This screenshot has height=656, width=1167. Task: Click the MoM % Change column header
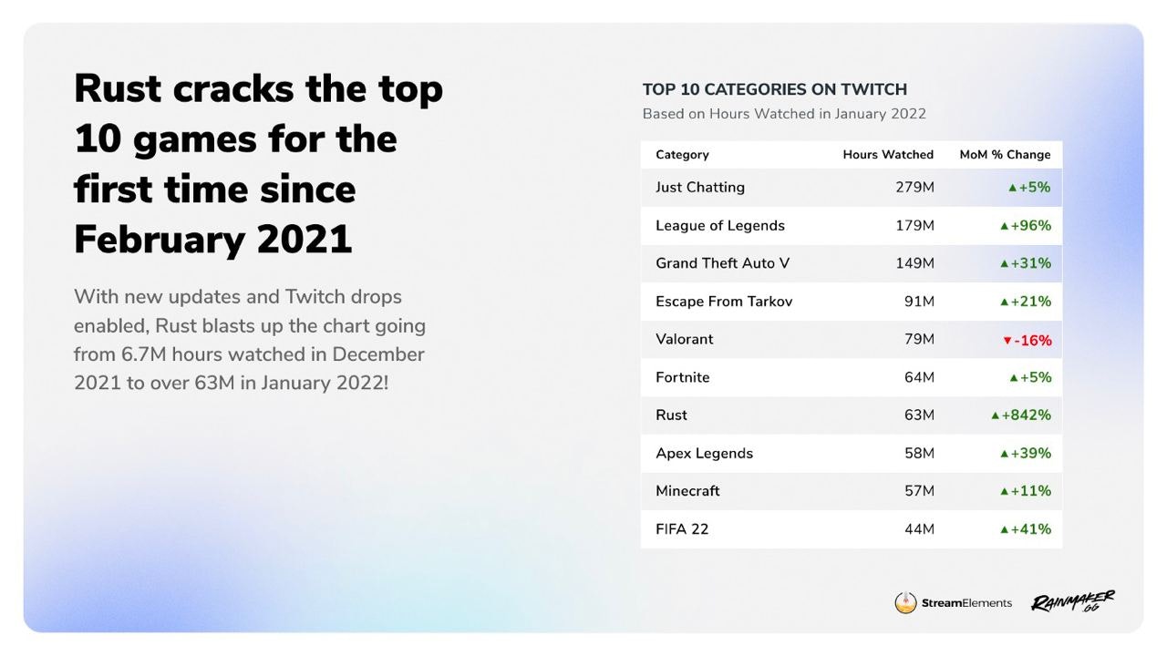[1005, 155]
